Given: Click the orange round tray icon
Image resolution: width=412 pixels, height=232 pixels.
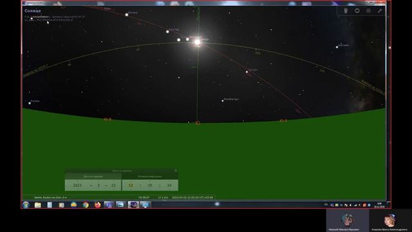Looking at the screenshot, I should (364, 205).
